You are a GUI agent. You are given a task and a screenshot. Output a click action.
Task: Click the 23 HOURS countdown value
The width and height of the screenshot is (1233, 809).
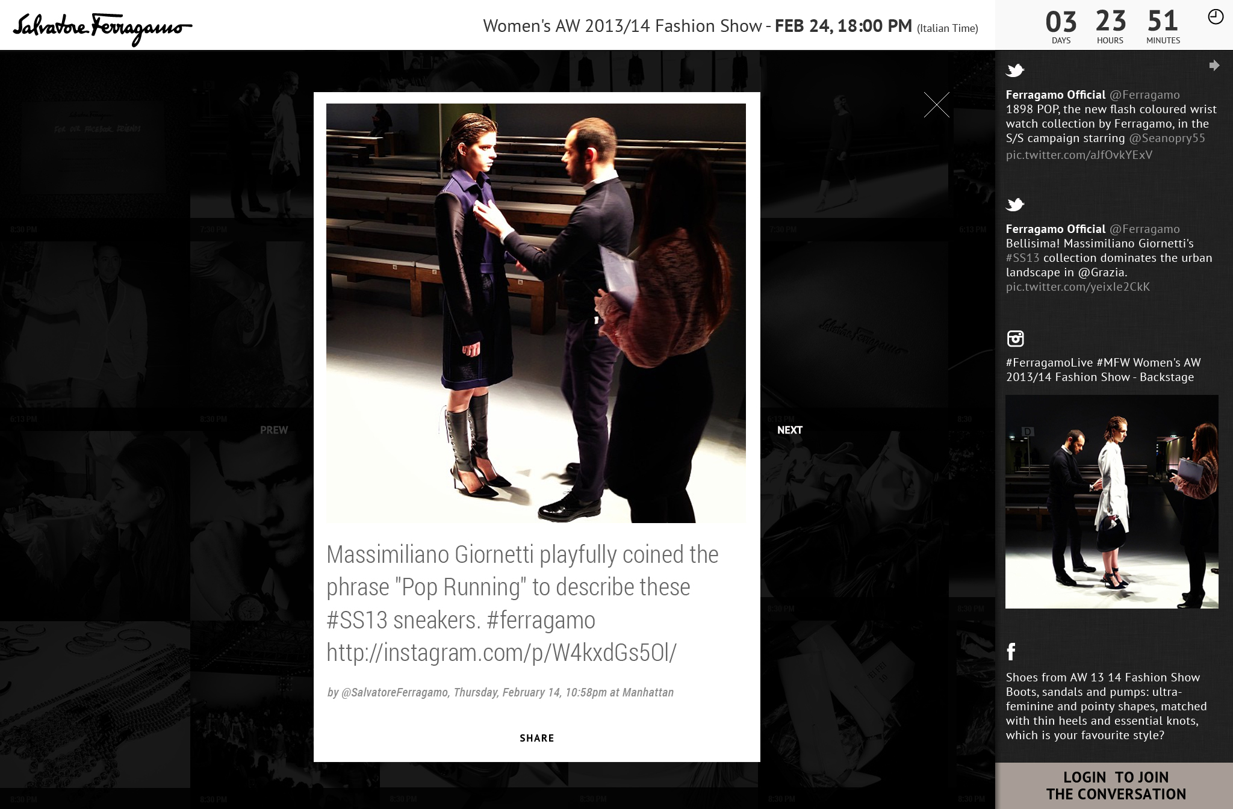pos(1110,26)
